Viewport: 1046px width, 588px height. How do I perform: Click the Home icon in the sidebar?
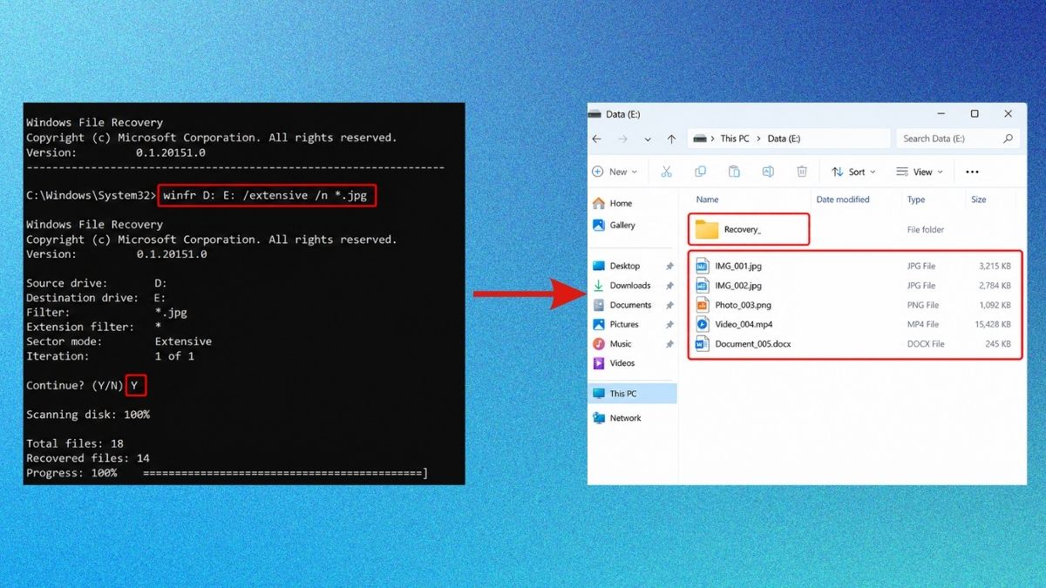[x=599, y=203]
